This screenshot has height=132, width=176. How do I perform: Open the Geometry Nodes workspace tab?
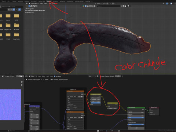click(79, 1)
